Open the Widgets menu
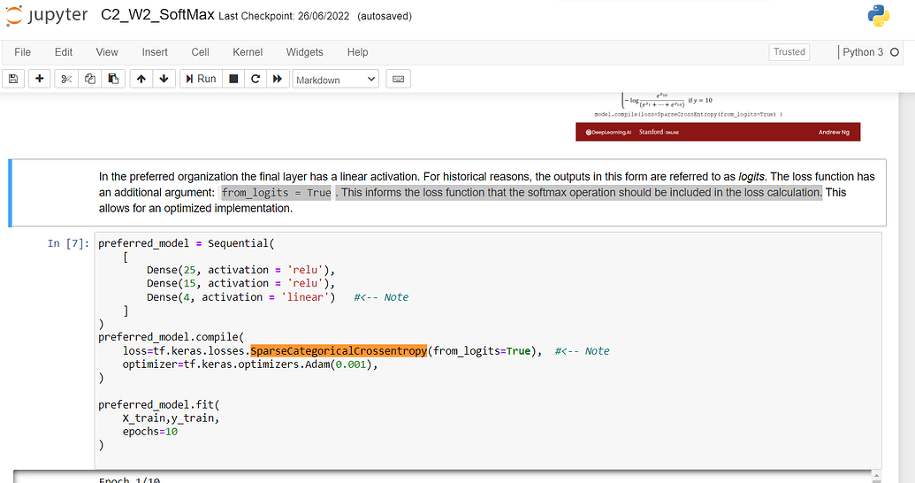This screenshot has width=915, height=483. pos(305,52)
